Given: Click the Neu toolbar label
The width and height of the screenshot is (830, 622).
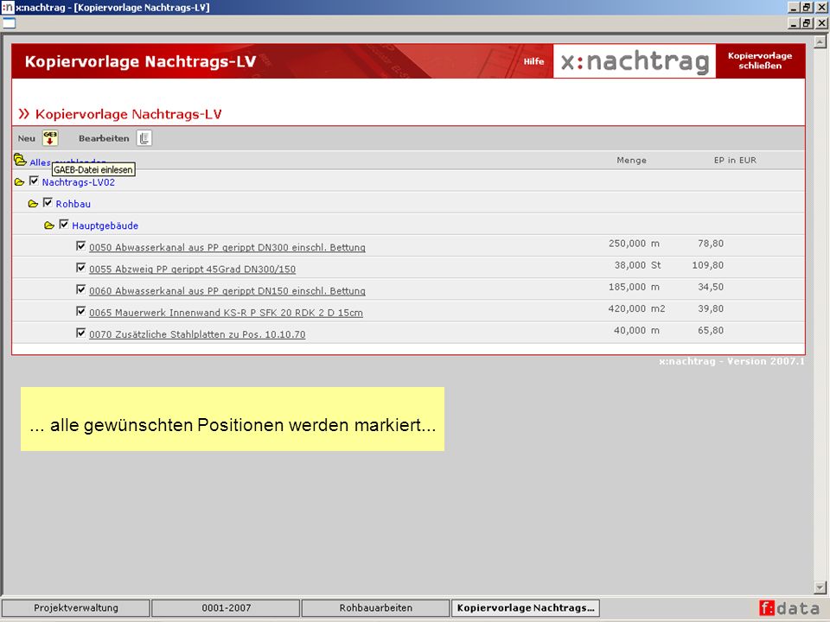Looking at the screenshot, I should click(x=27, y=138).
